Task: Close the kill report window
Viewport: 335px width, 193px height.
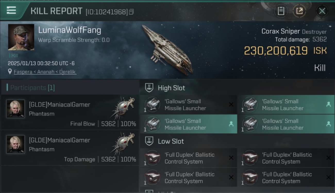Action: coord(322,11)
